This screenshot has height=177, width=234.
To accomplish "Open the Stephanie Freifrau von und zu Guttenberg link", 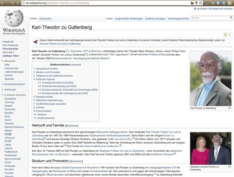I will pos(122,151).
